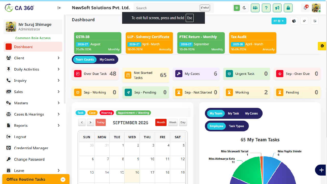The image size is (327, 184).
Task: Click the Daily Activities pin icon
Action: pyautogui.click(x=9, y=69)
